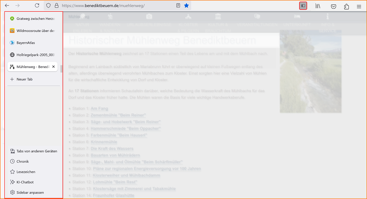Click the Mühlenweg trail photo
This screenshot has width=367, height=199.
[310, 71]
